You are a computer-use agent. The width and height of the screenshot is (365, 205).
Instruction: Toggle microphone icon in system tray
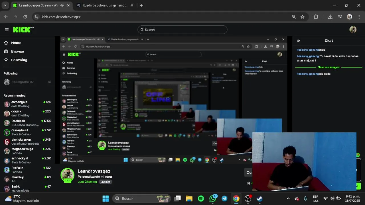point(305,198)
